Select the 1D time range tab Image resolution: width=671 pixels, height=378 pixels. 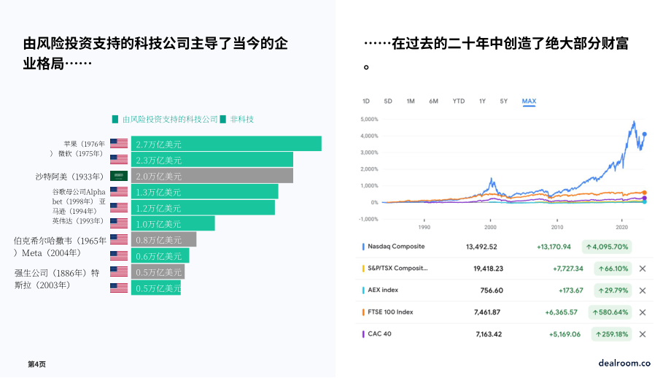tap(366, 101)
